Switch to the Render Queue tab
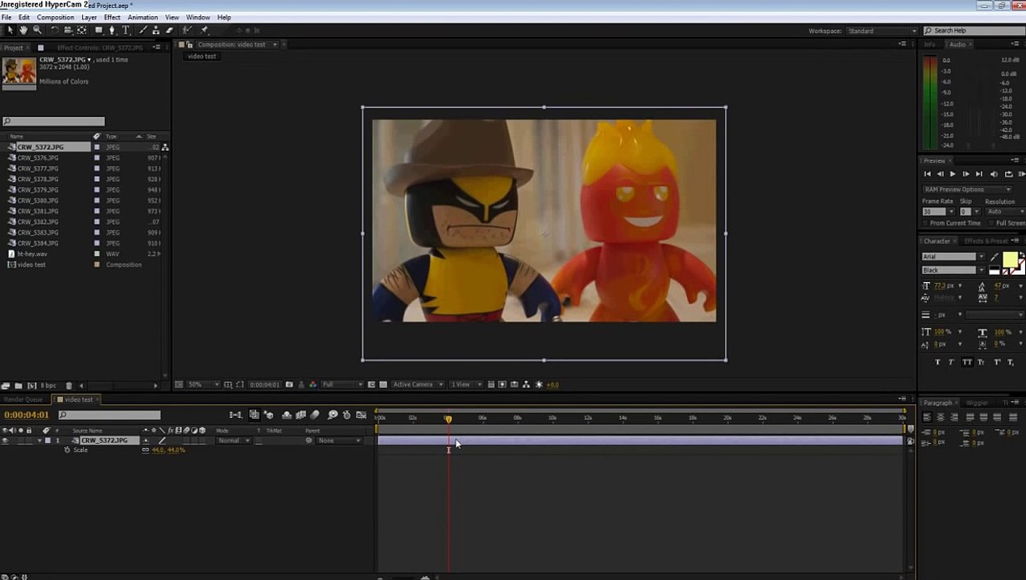The image size is (1026, 580). tap(23, 400)
